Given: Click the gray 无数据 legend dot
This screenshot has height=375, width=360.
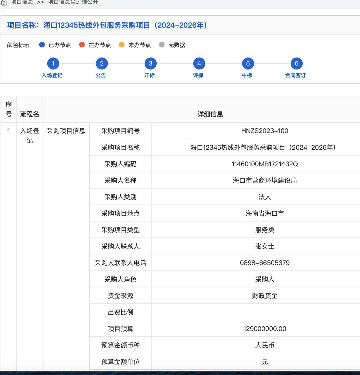Looking at the screenshot, I should 162,45.
